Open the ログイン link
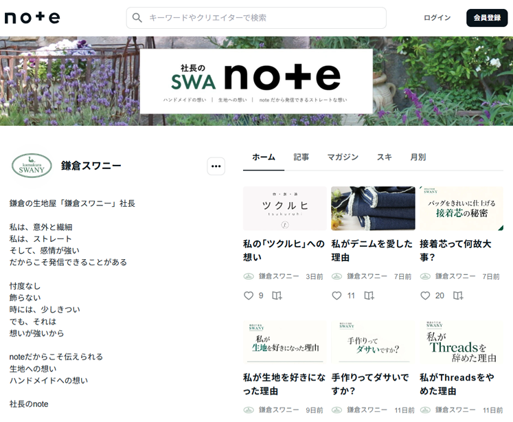This screenshot has height=422, width=513. point(437,18)
